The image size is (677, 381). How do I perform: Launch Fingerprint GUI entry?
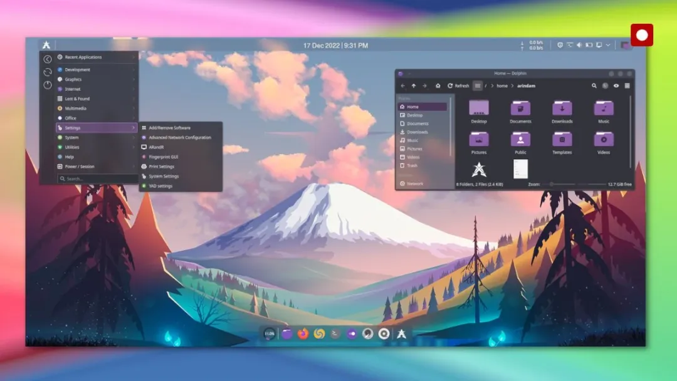click(181, 157)
